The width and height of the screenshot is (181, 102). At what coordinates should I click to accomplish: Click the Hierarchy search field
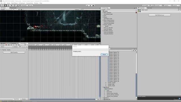121,9
